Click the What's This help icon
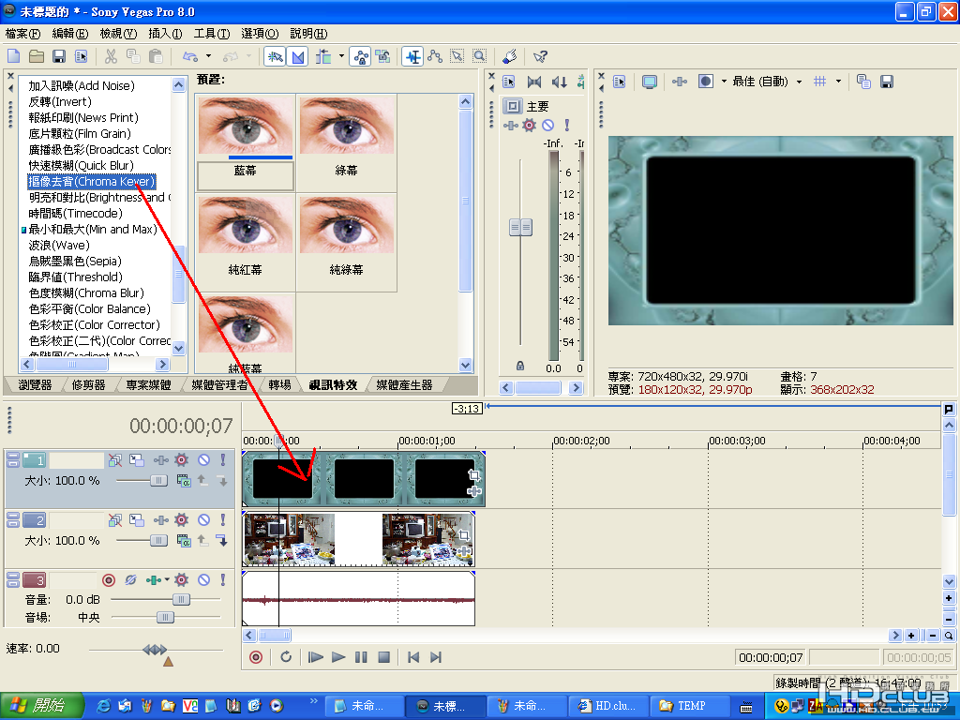 coord(540,56)
